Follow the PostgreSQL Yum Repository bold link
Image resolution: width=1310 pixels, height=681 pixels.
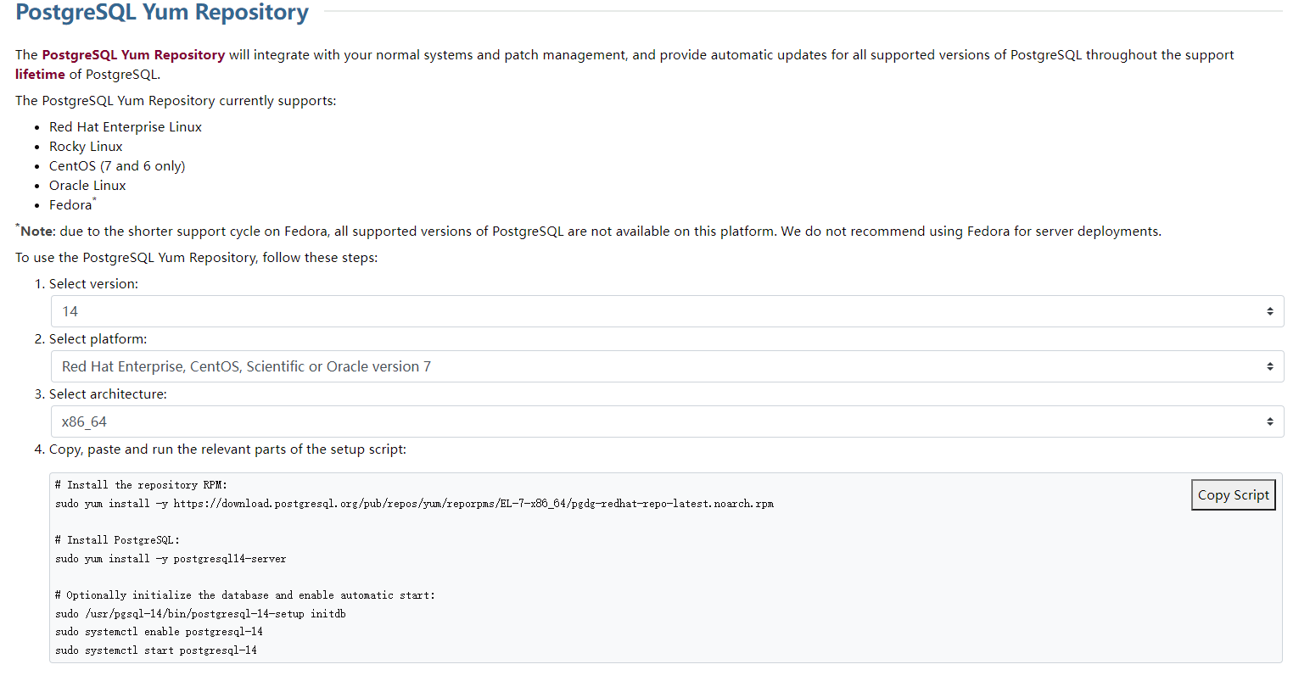133,54
